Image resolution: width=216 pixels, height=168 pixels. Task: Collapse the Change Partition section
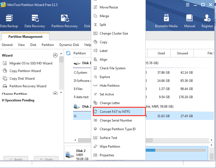(x=55, y=93)
